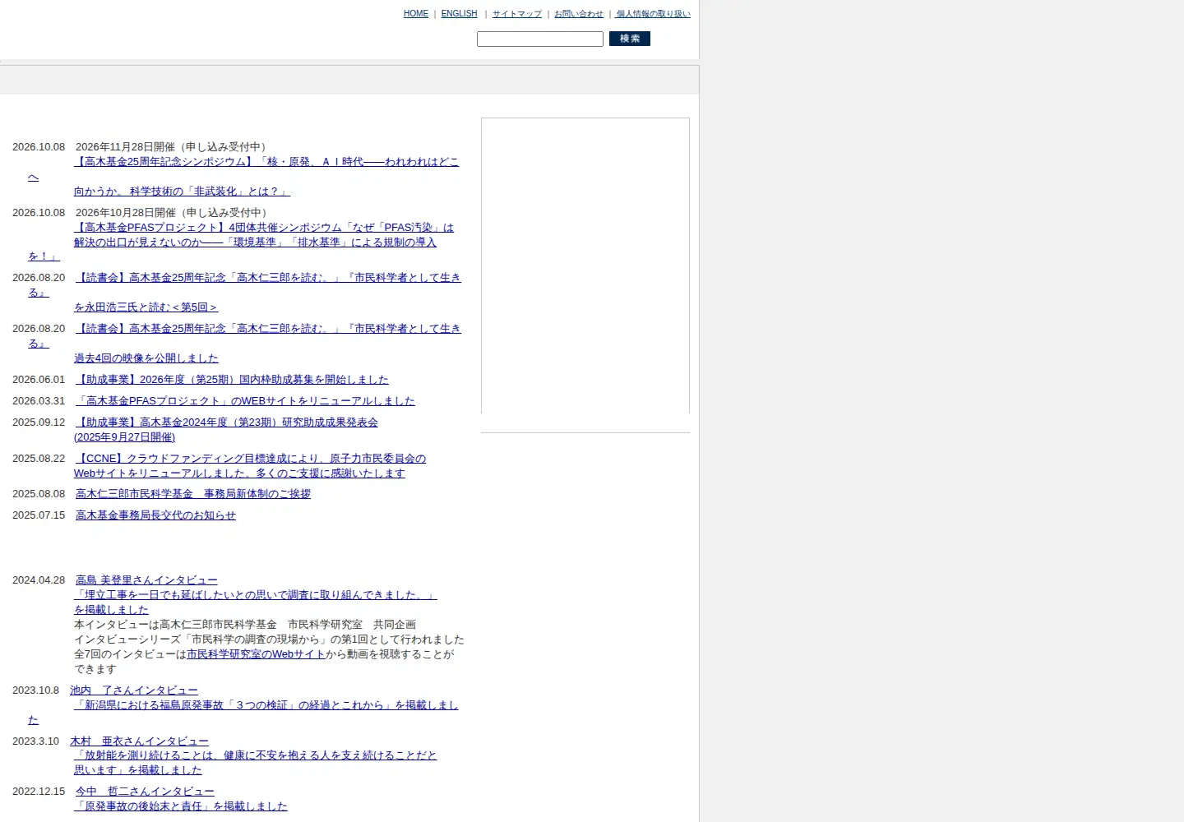Select the date text 2022.12.15
The width and height of the screenshot is (1184, 822).
pos(39,792)
